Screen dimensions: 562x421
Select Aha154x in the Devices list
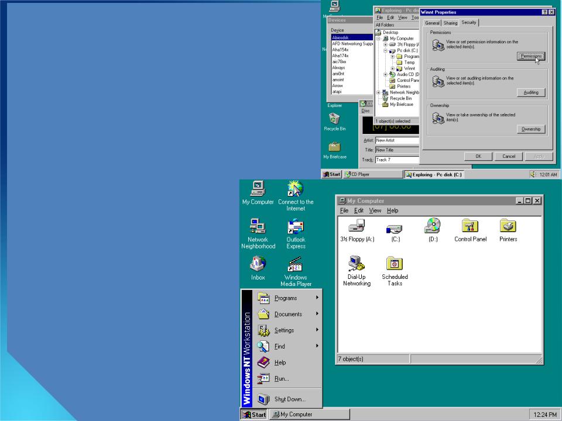click(341, 50)
